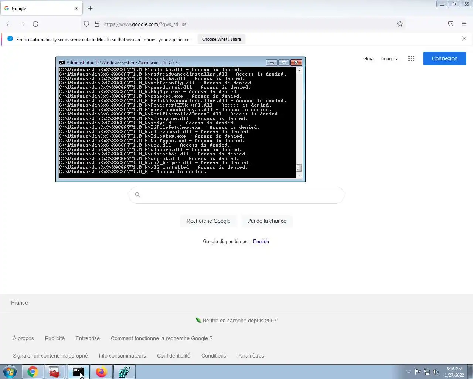The image size is (473, 379).
Task: Click cmd window system menu icon
Action: pyautogui.click(x=62, y=63)
